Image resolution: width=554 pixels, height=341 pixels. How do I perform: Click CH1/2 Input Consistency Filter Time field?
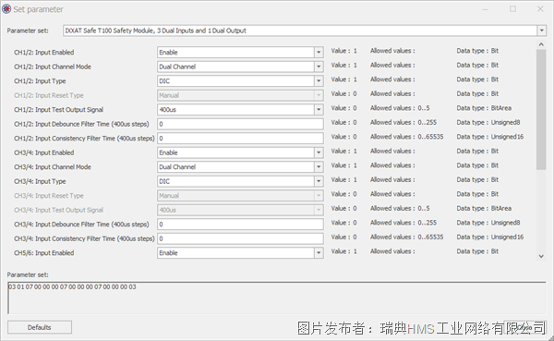[240, 139]
